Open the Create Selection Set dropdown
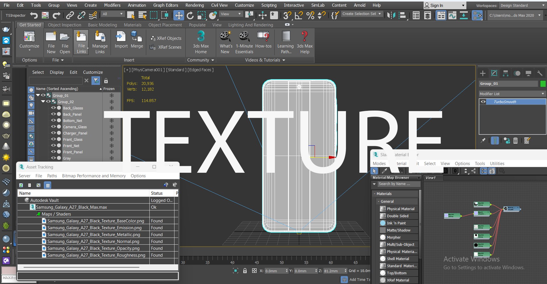This screenshot has width=547, height=284. pyautogui.click(x=362, y=14)
